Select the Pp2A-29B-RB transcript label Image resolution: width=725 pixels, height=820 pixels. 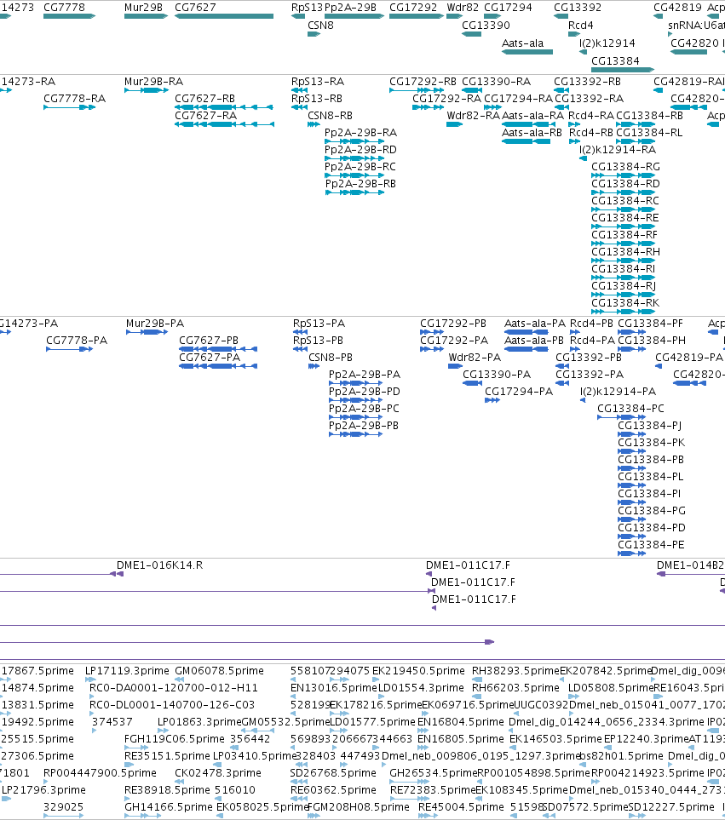pos(360,184)
